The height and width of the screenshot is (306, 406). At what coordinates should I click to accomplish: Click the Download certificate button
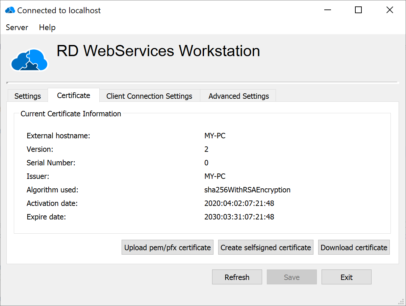354,248
